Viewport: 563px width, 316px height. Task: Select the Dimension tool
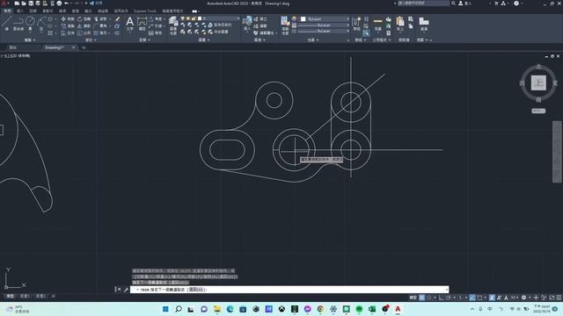pyautogui.click(x=143, y=24)
